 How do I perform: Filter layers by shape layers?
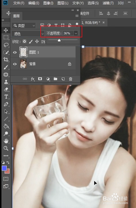pos(63,25)
